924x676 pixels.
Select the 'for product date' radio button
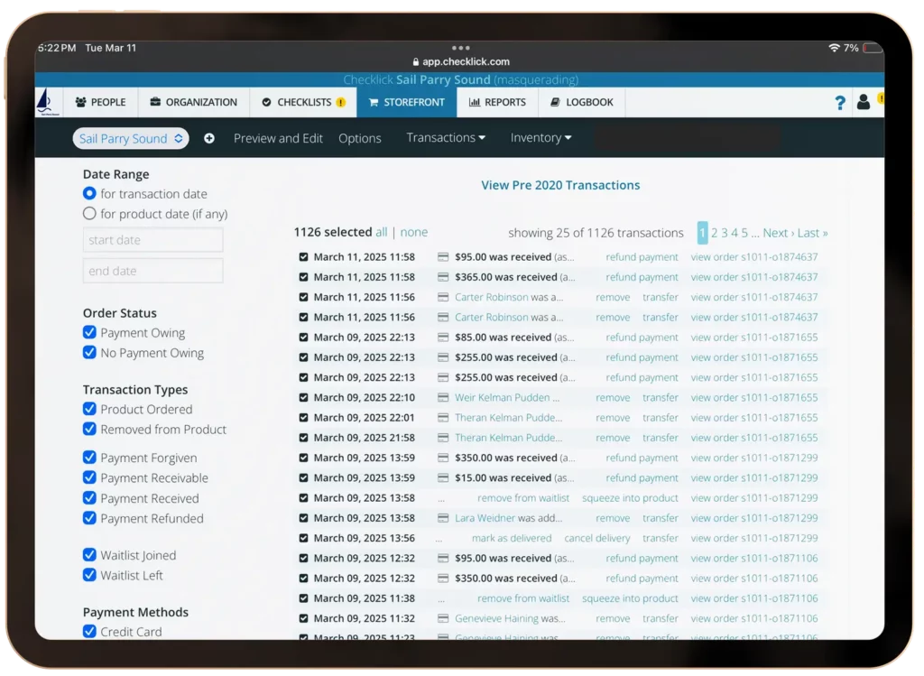[89, 214]
